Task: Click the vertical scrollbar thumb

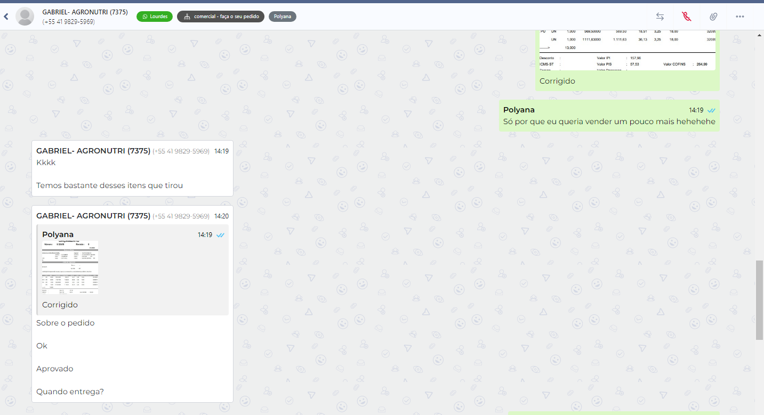Action: click(759, 299)
